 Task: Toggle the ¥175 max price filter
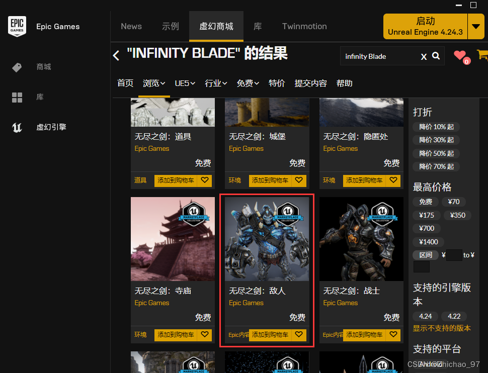coord(427,215)
